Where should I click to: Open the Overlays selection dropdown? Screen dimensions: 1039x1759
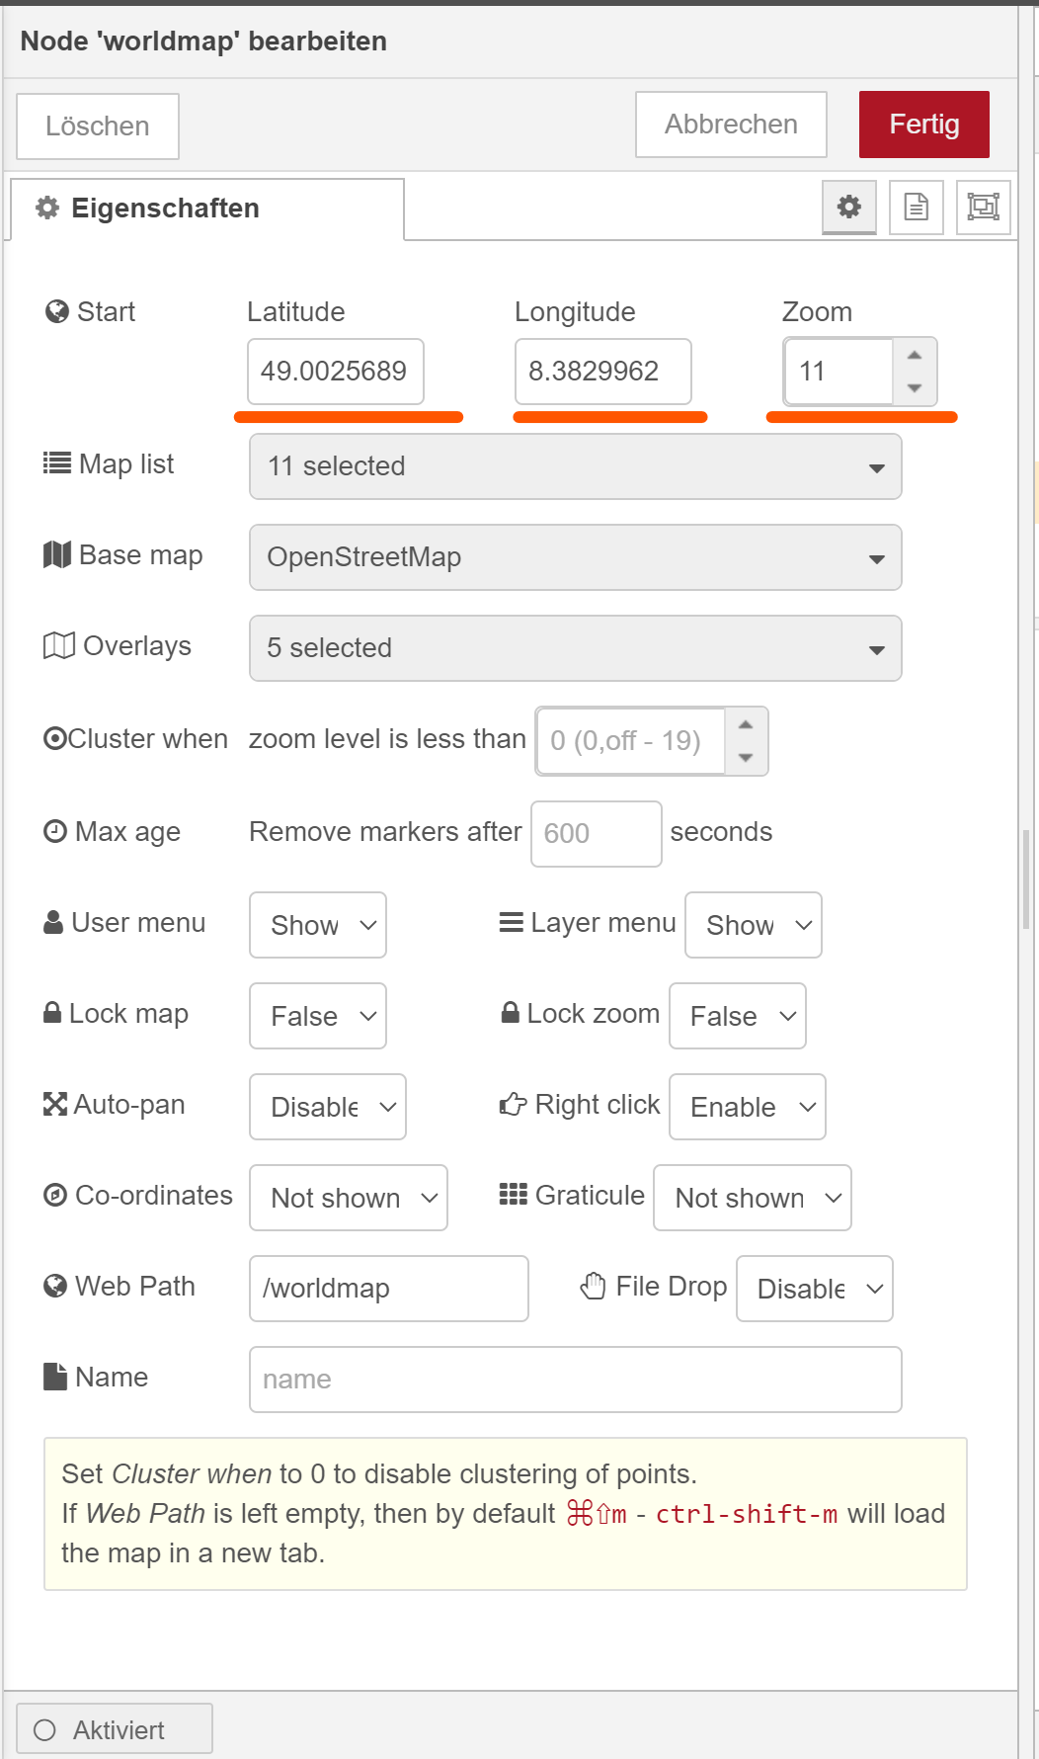tap(575, 648)
